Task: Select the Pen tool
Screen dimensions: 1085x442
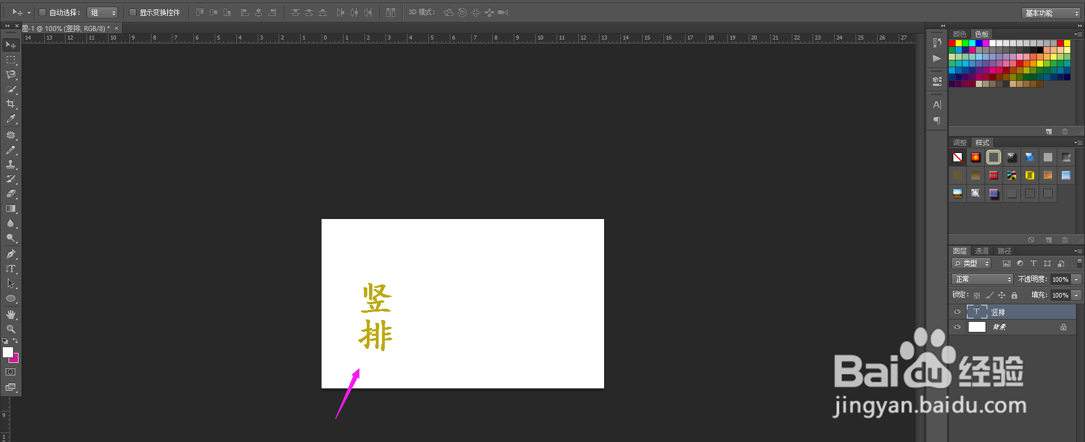Action: pyautogui.click(x=11, y=254)
